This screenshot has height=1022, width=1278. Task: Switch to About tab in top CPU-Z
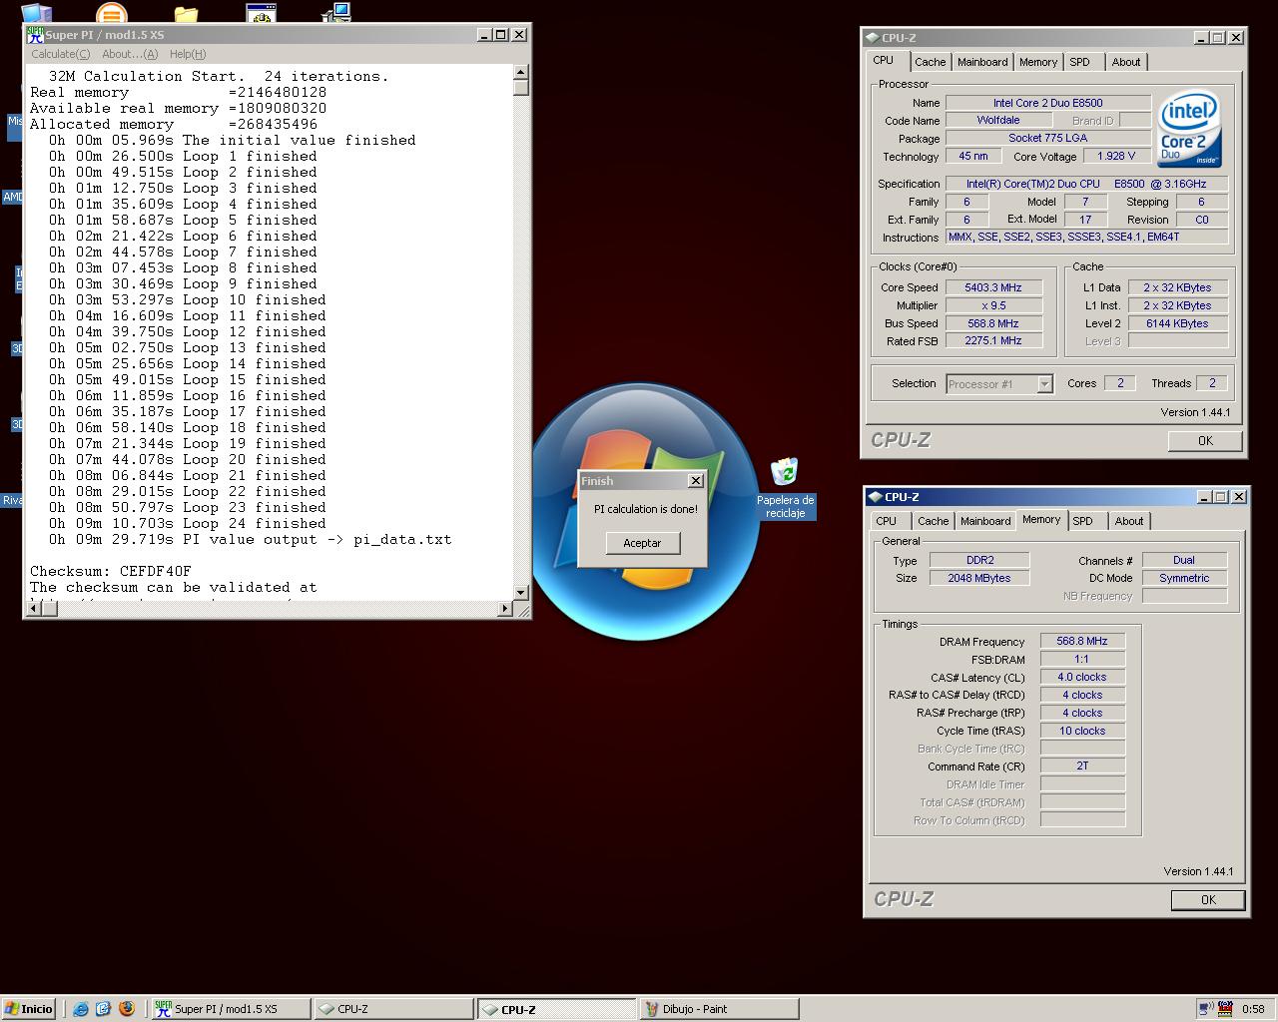point(1126,62)
